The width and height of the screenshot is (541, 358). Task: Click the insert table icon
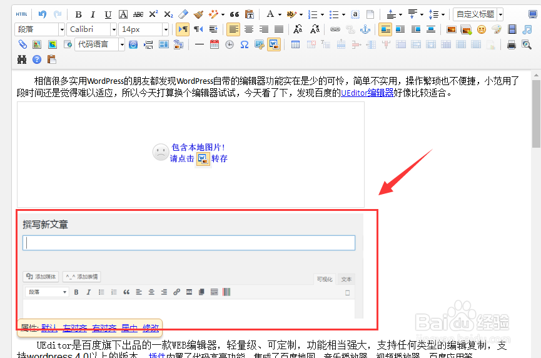(295, 44)
